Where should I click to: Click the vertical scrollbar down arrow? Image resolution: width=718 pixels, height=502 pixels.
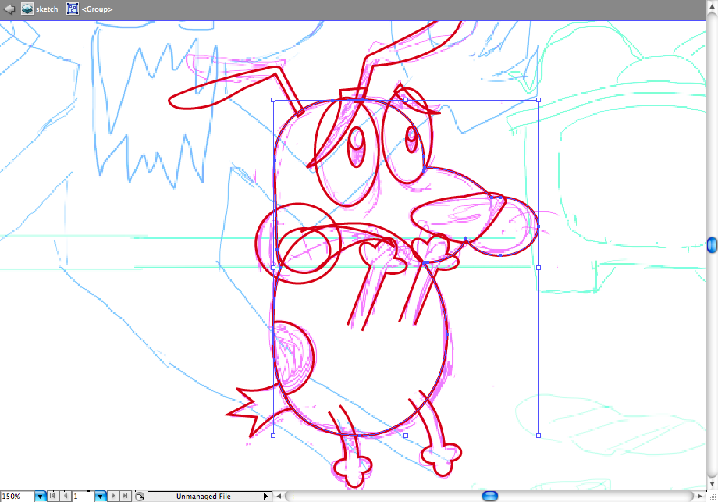712,484
